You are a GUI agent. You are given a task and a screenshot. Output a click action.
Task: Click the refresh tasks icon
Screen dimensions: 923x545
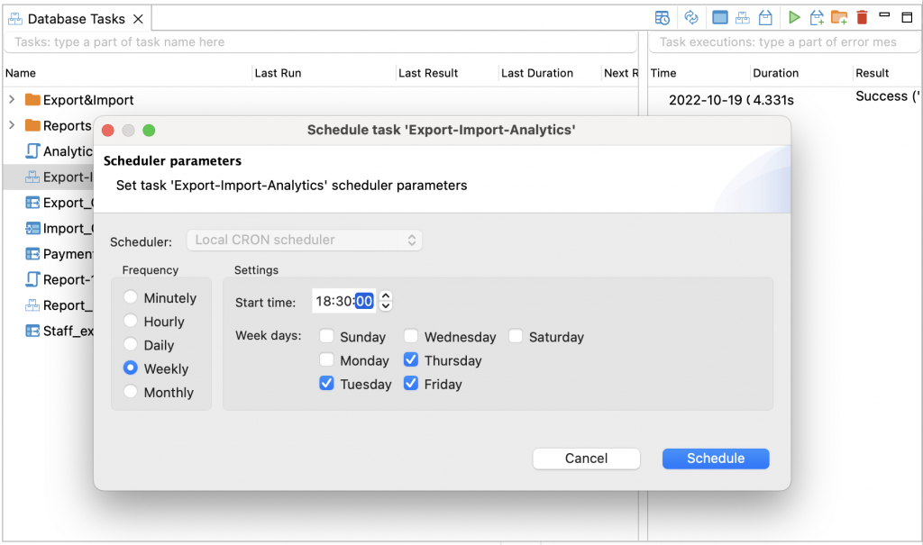click(x=691, y=18)
